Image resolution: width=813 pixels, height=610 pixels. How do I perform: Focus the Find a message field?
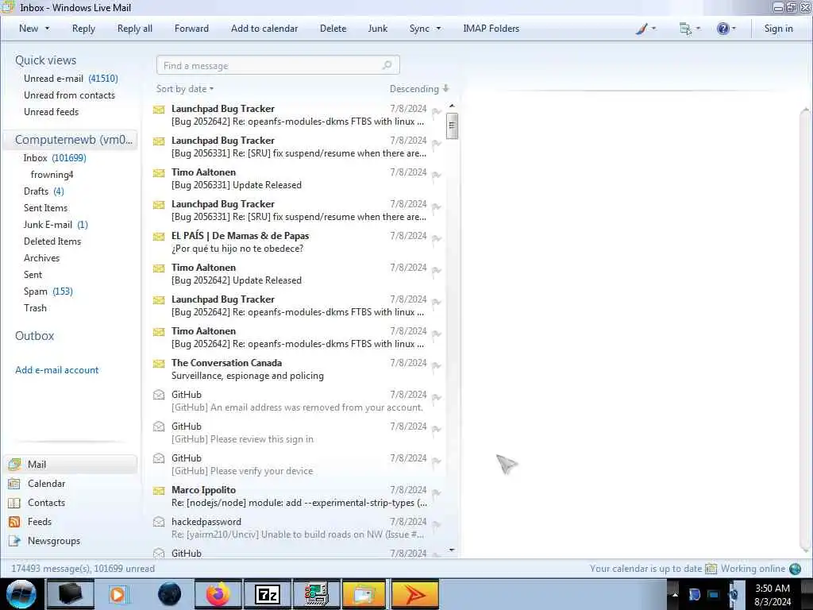(278, 65)
